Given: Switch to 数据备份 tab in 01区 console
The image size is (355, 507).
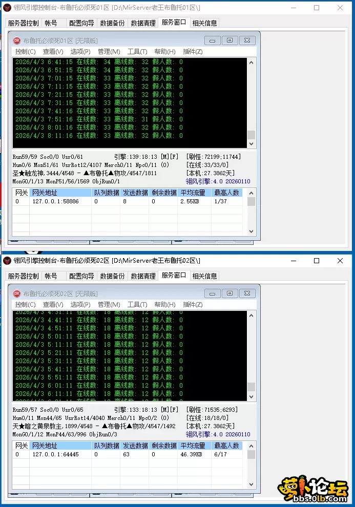Looking at the screenshot, I should [x=112, y=23].
